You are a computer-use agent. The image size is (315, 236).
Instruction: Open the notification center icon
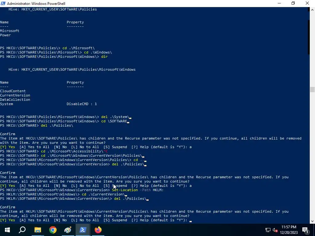click(x=305, y=230)
